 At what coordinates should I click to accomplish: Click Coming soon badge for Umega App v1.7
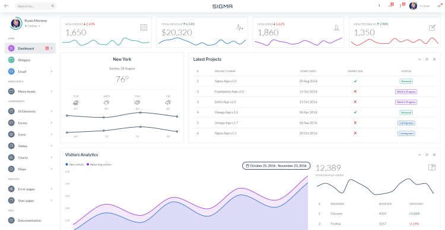click(x=406, y=123)
